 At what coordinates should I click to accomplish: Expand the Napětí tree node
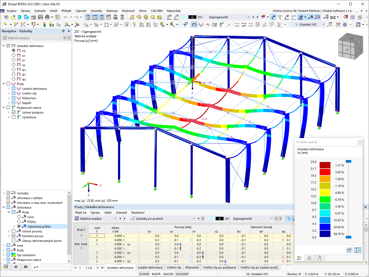[9, 103]
